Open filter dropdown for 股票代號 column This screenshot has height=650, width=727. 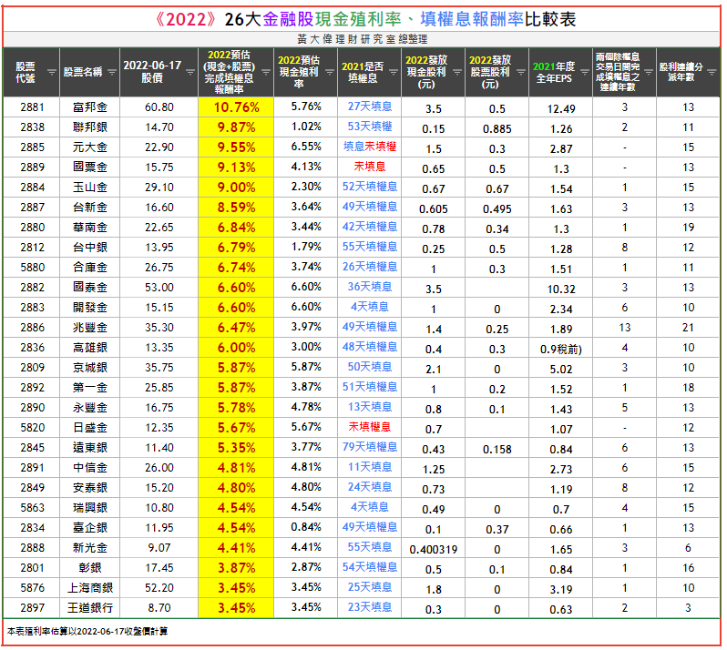pyautogui.click(x=51, y=72)
